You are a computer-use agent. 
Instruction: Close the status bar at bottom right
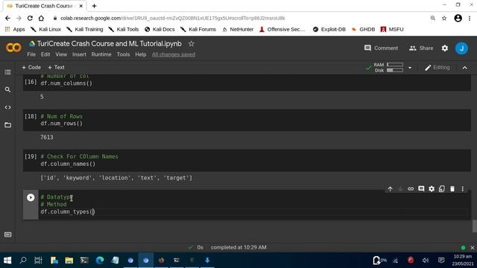click(x=472, y=248)
